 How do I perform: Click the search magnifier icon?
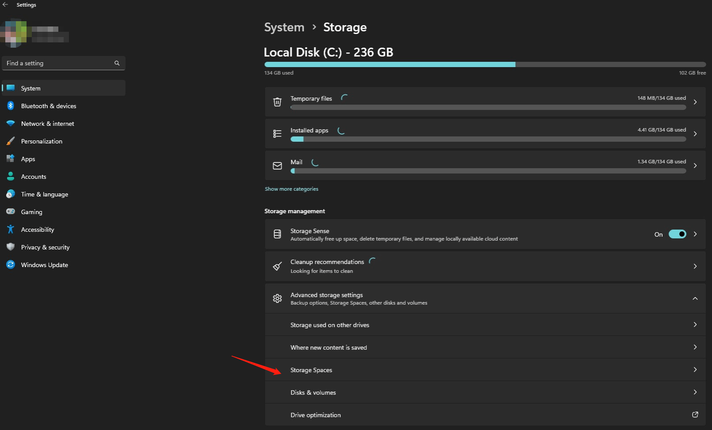pos(117,63)
